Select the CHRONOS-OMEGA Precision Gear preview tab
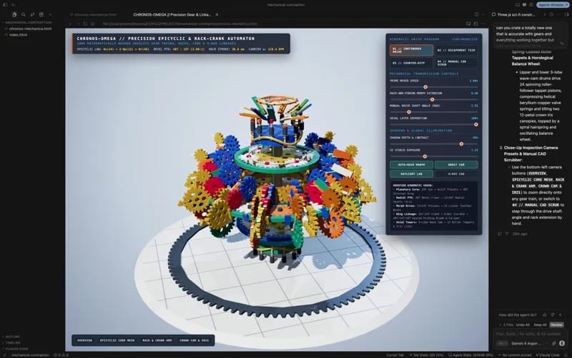572x358 pixels. 172,14
